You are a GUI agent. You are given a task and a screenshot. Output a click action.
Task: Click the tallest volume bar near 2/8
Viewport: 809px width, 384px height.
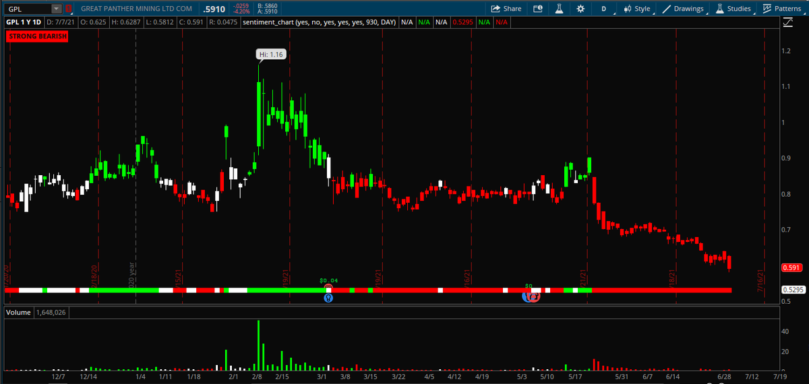click(259, 346)
